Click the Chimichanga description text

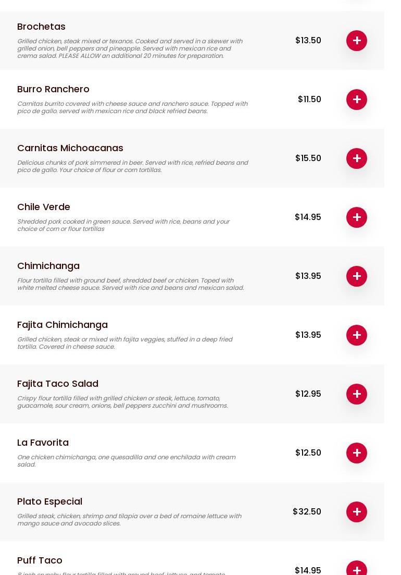point(130,284)
